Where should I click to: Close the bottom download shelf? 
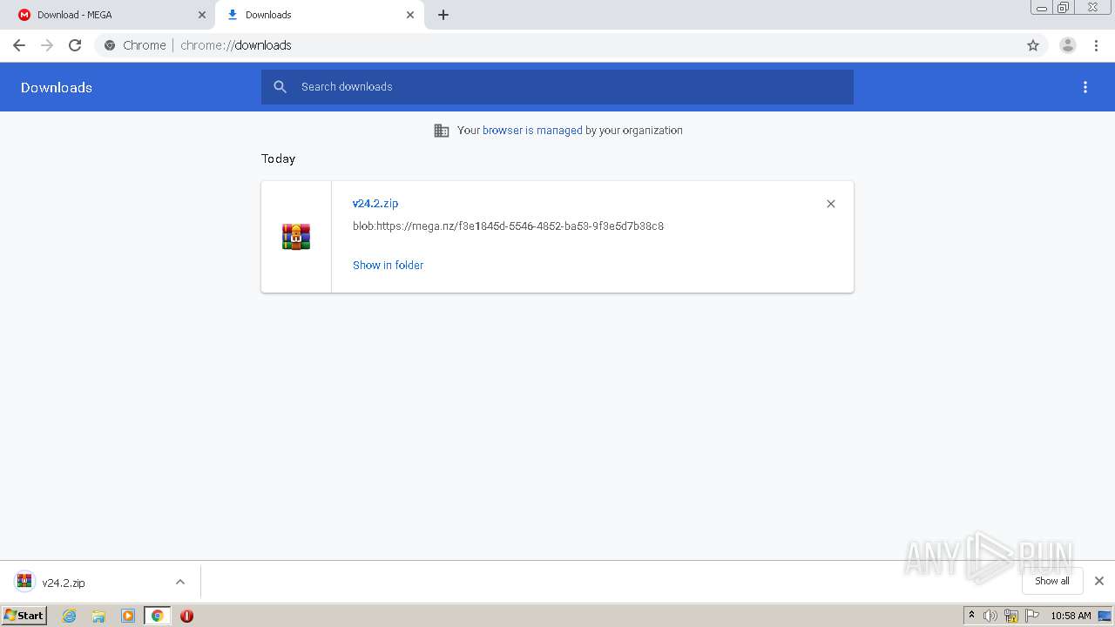coord(1099,581)
